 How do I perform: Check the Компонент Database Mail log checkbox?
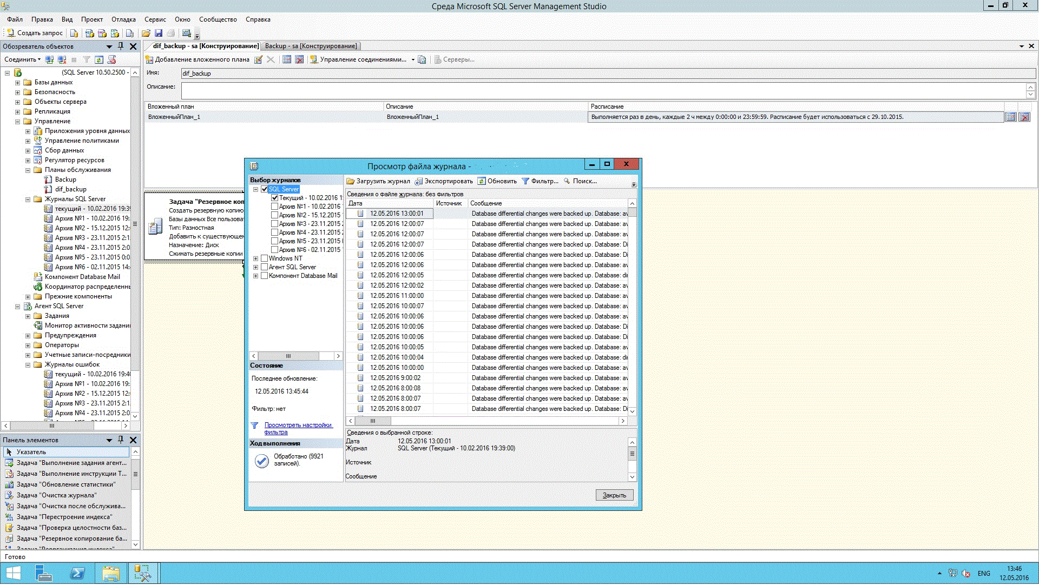[265, 276]
